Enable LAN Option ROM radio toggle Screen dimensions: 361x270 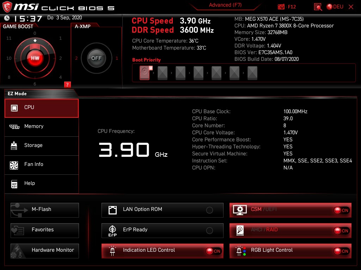[x=209, y=210]
